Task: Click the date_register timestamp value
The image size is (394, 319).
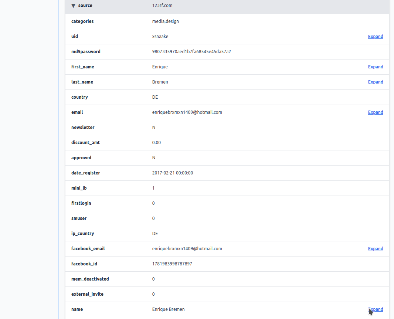Action: coord(173,173)
